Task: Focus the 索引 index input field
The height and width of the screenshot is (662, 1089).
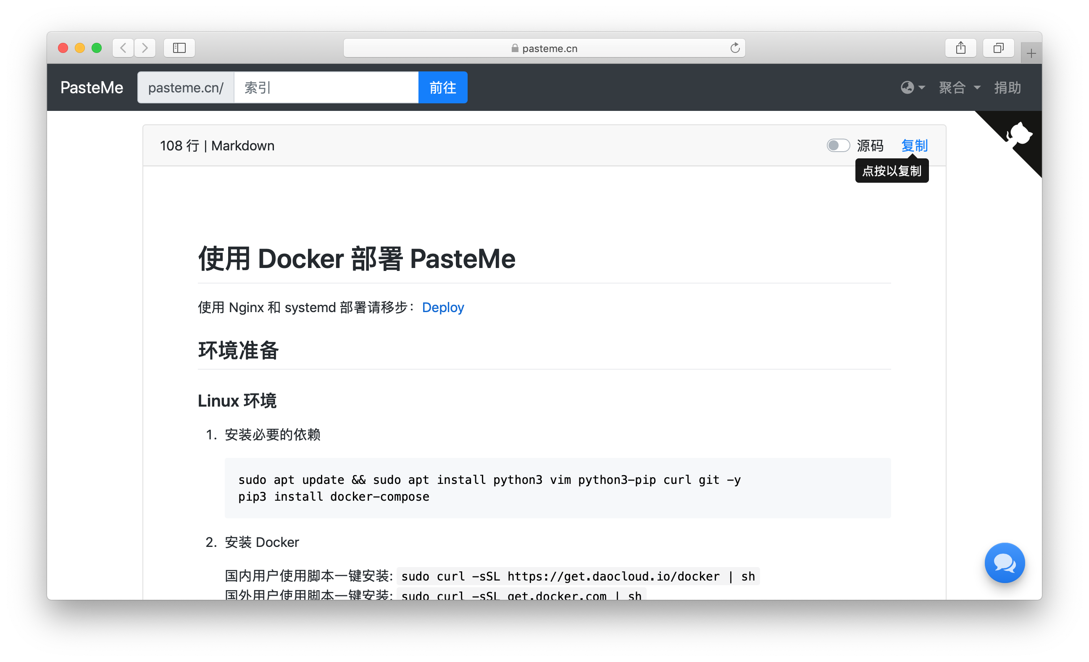Action: point(326,87)
